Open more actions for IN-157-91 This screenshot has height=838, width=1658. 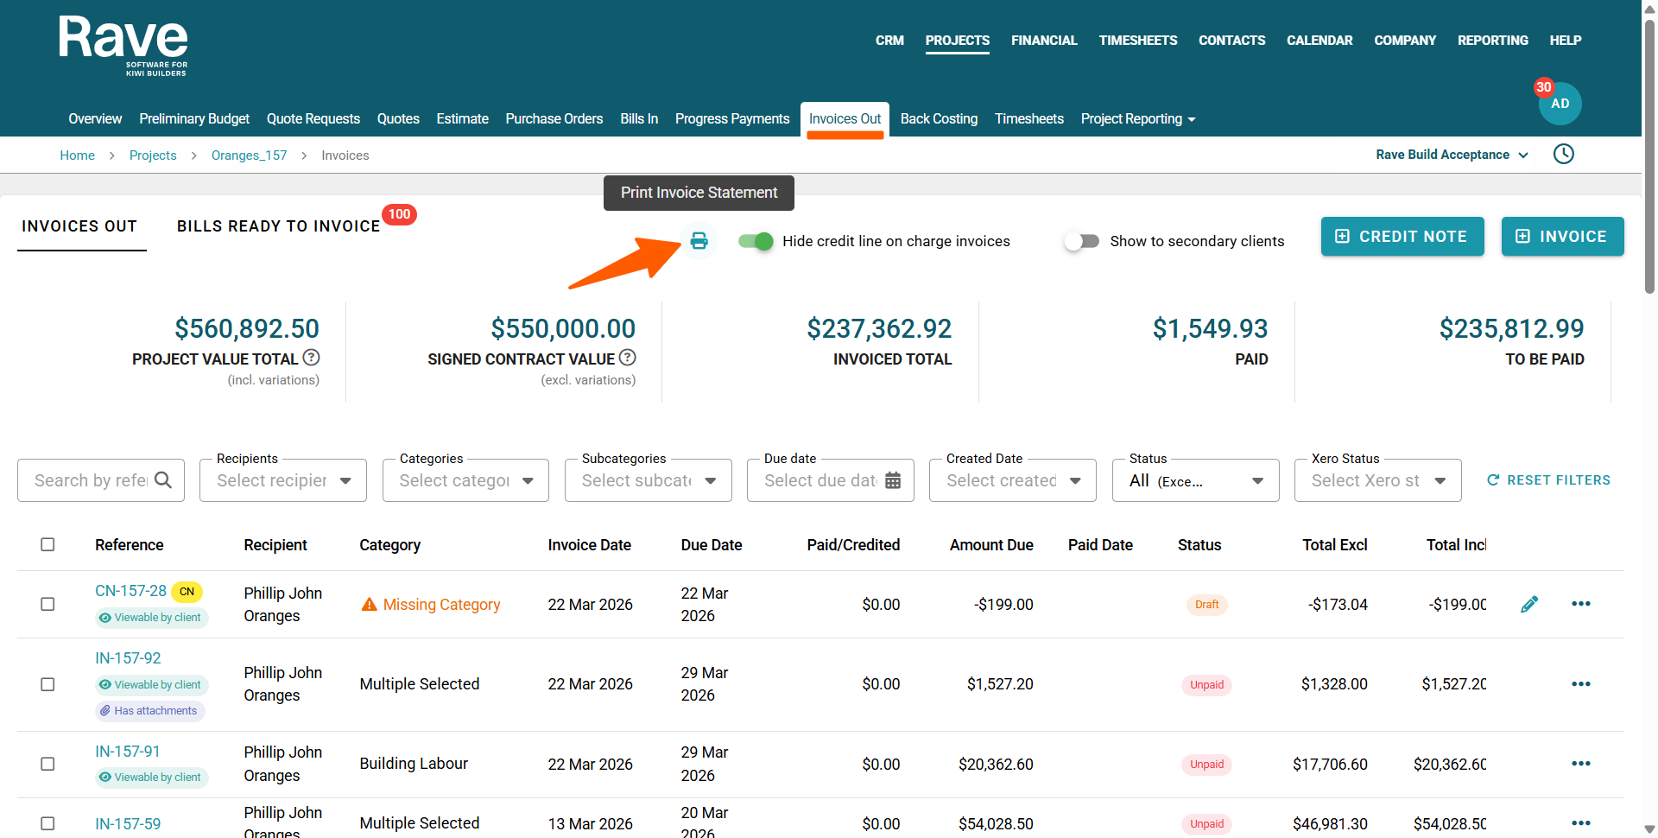[x=1581, y=764]
